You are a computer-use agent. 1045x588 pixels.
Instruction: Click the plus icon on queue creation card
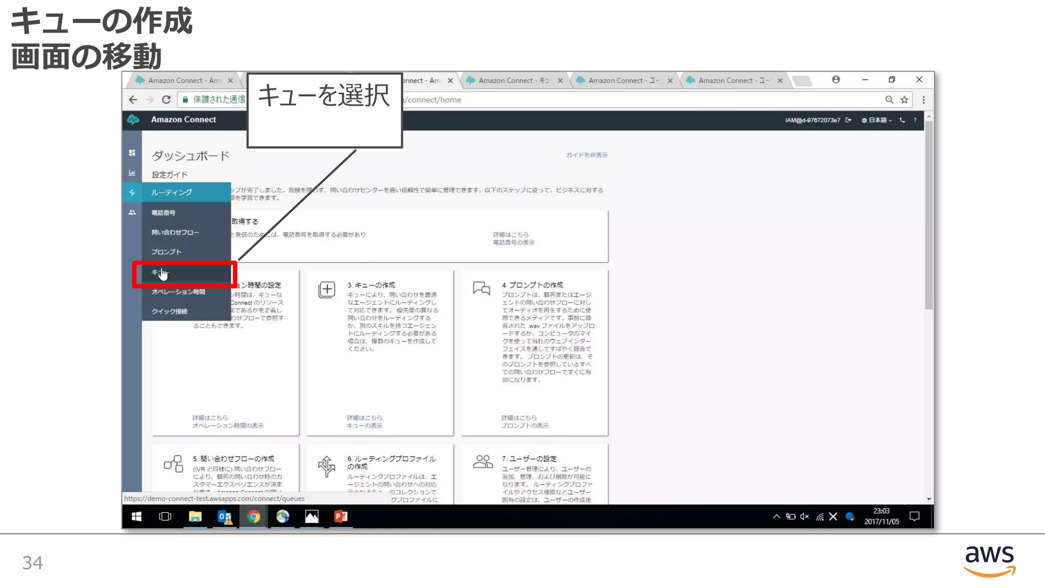coord(327,290)
